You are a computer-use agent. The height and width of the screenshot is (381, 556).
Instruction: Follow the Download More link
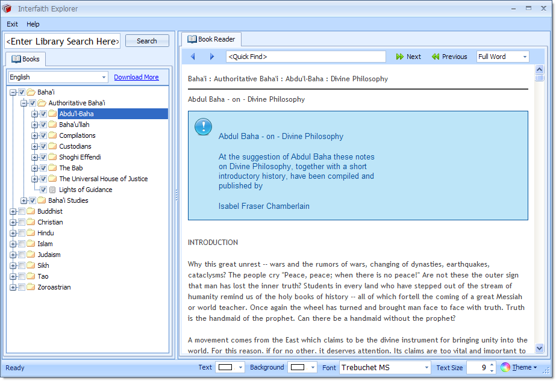[x=136, y=77]
